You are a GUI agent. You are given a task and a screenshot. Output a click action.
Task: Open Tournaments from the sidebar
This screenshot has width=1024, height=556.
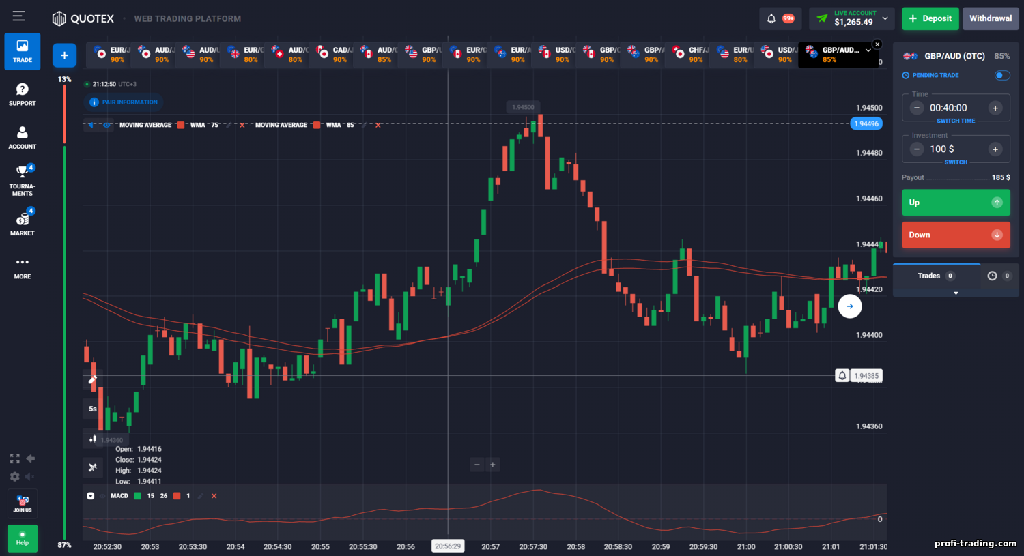click(23, 180)
